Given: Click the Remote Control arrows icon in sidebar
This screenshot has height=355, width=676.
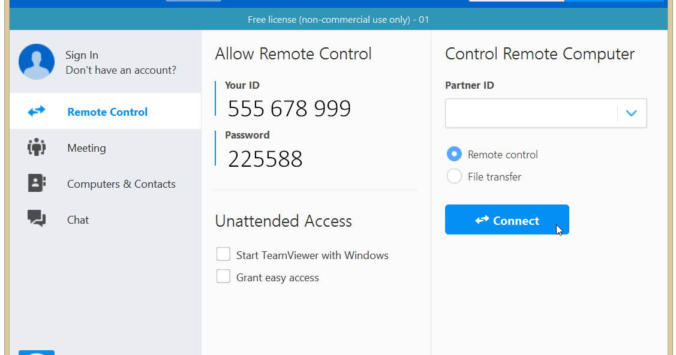Looking at the screenshot, I should (x=37, y=112).
